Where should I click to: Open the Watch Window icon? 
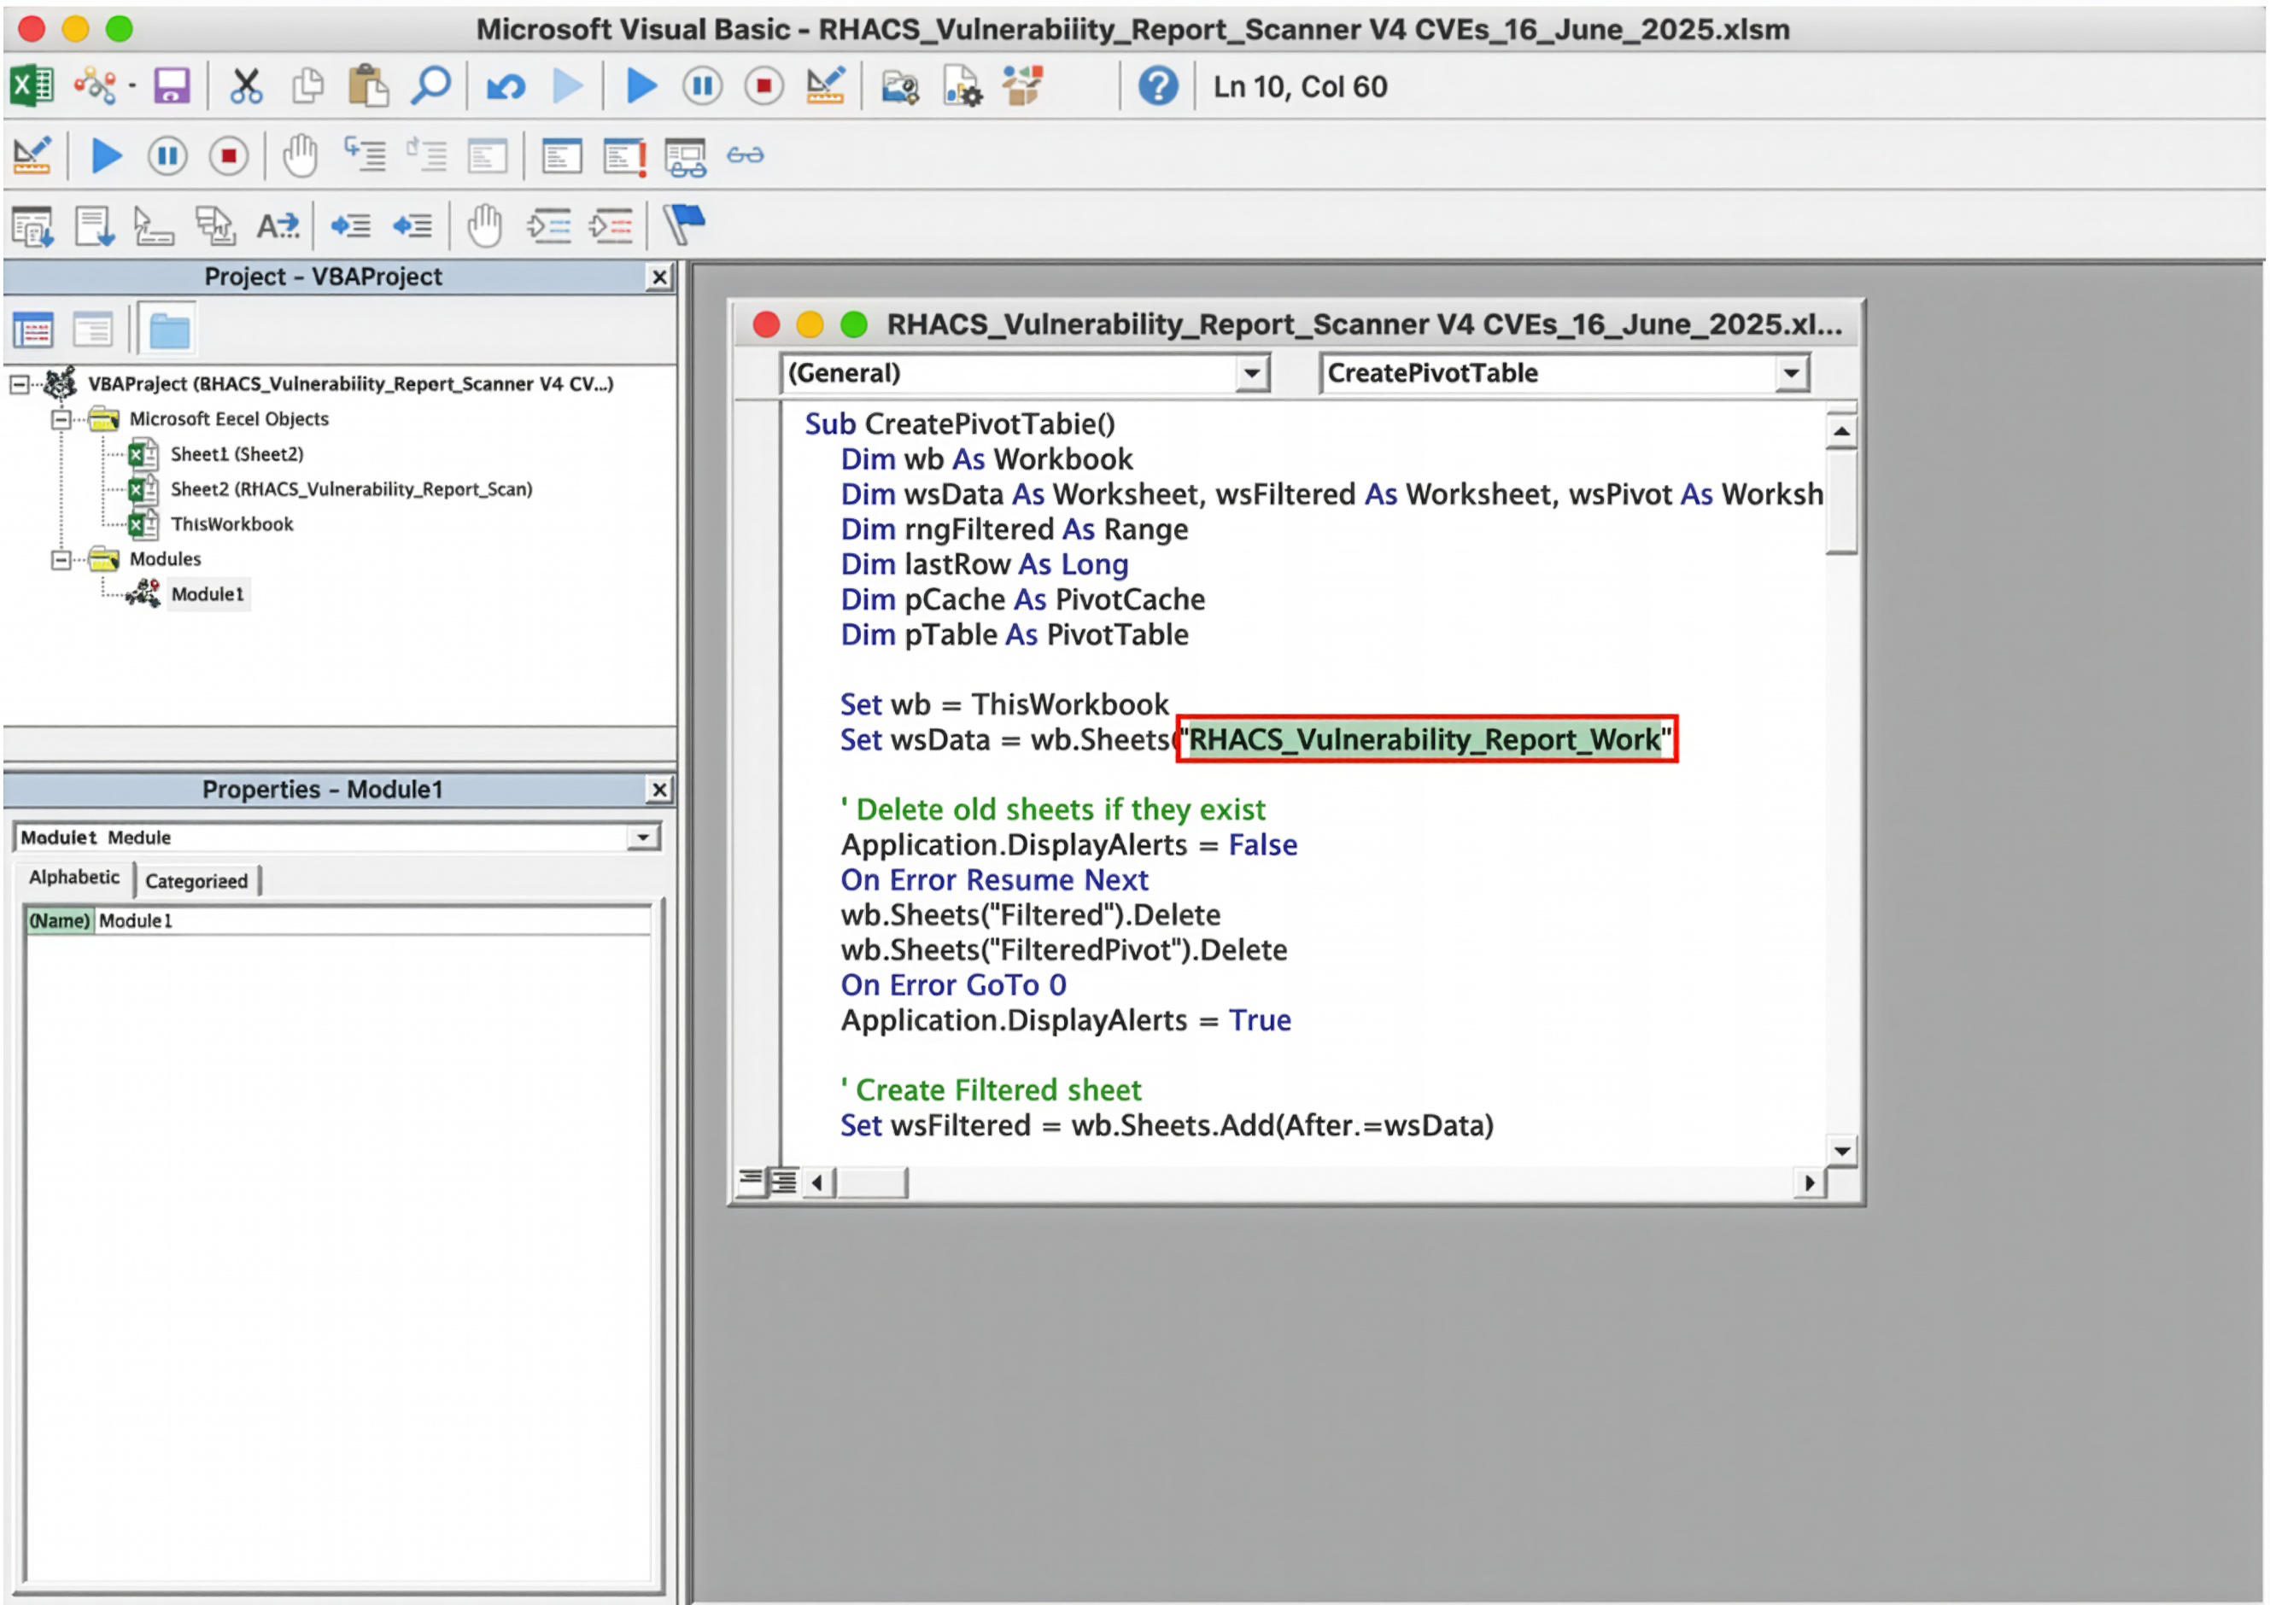point(686,156)
